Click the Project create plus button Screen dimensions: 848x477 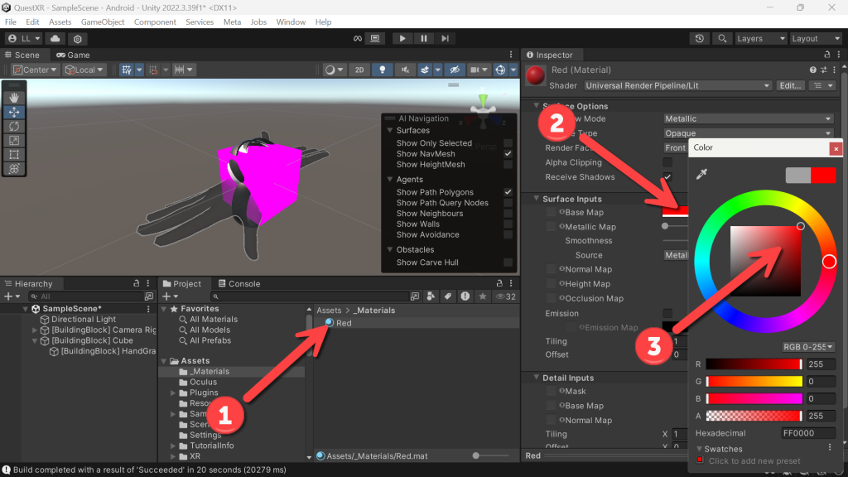166,296
